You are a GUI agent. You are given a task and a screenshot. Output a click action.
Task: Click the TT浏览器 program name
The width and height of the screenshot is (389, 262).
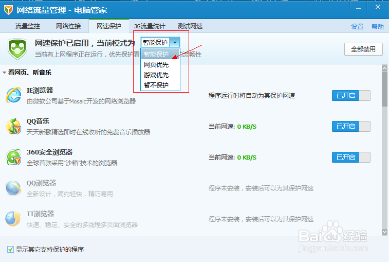(x=40, y=214)
